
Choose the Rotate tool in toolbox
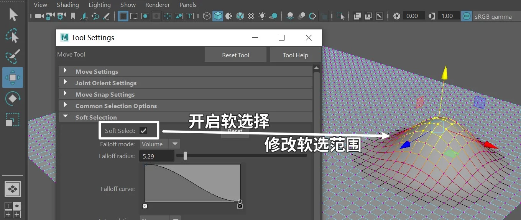tap(13, 99)
